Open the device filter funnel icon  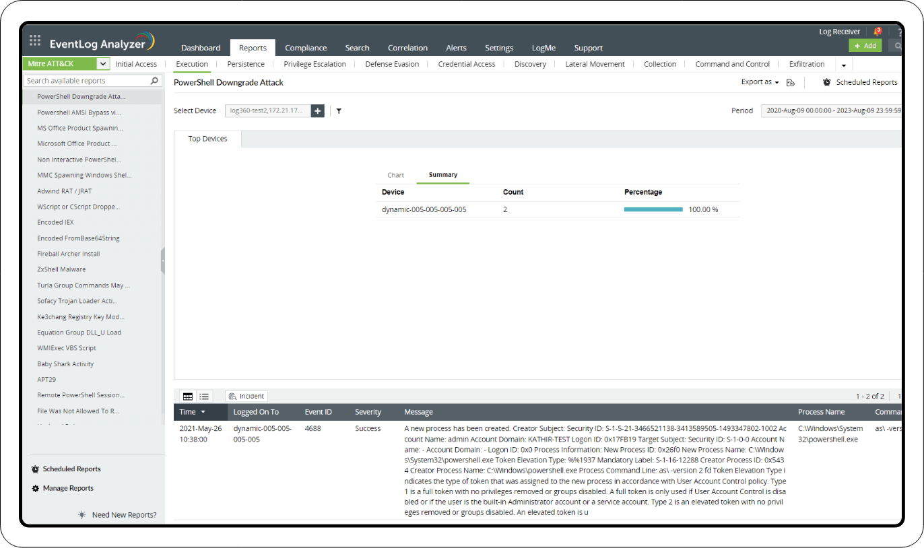(x=339, y=111)
